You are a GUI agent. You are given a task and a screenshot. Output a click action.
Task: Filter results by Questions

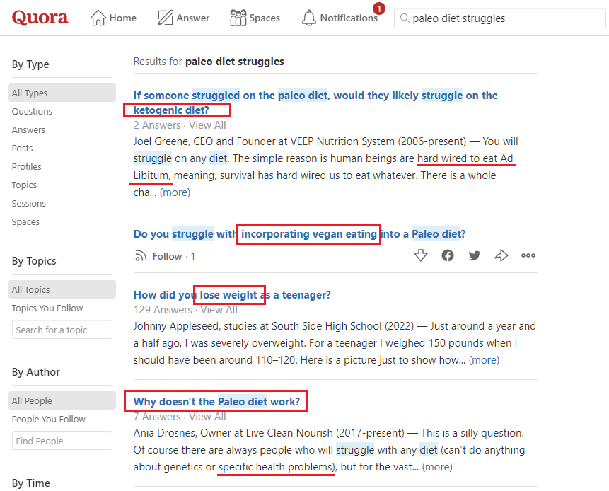32,112
